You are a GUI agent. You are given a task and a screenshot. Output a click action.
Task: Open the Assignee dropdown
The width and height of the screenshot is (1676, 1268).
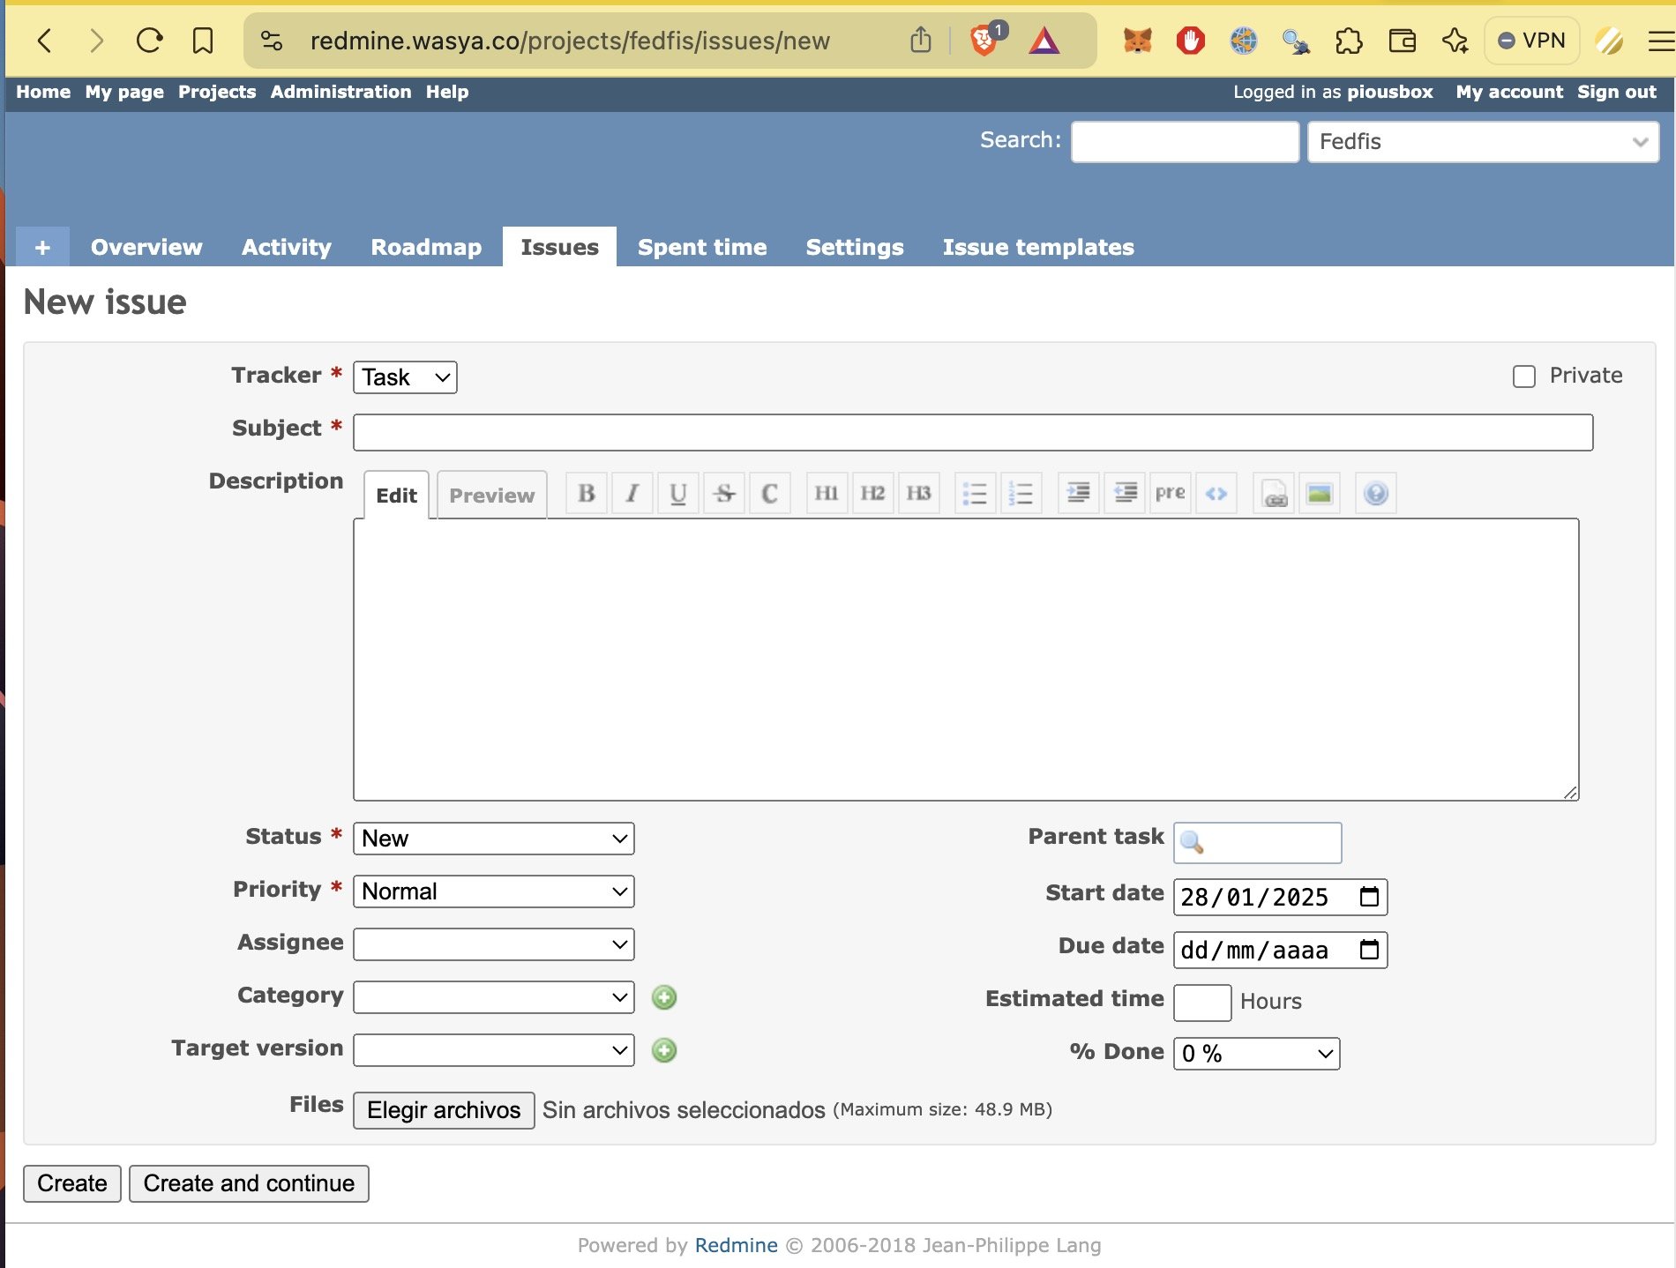(x=494, y=944)
